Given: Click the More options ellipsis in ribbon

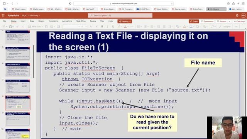Looking at the screenshot, I should 236,27.
